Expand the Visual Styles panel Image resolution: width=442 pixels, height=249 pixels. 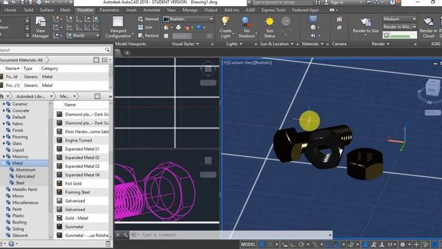[185, 44]
